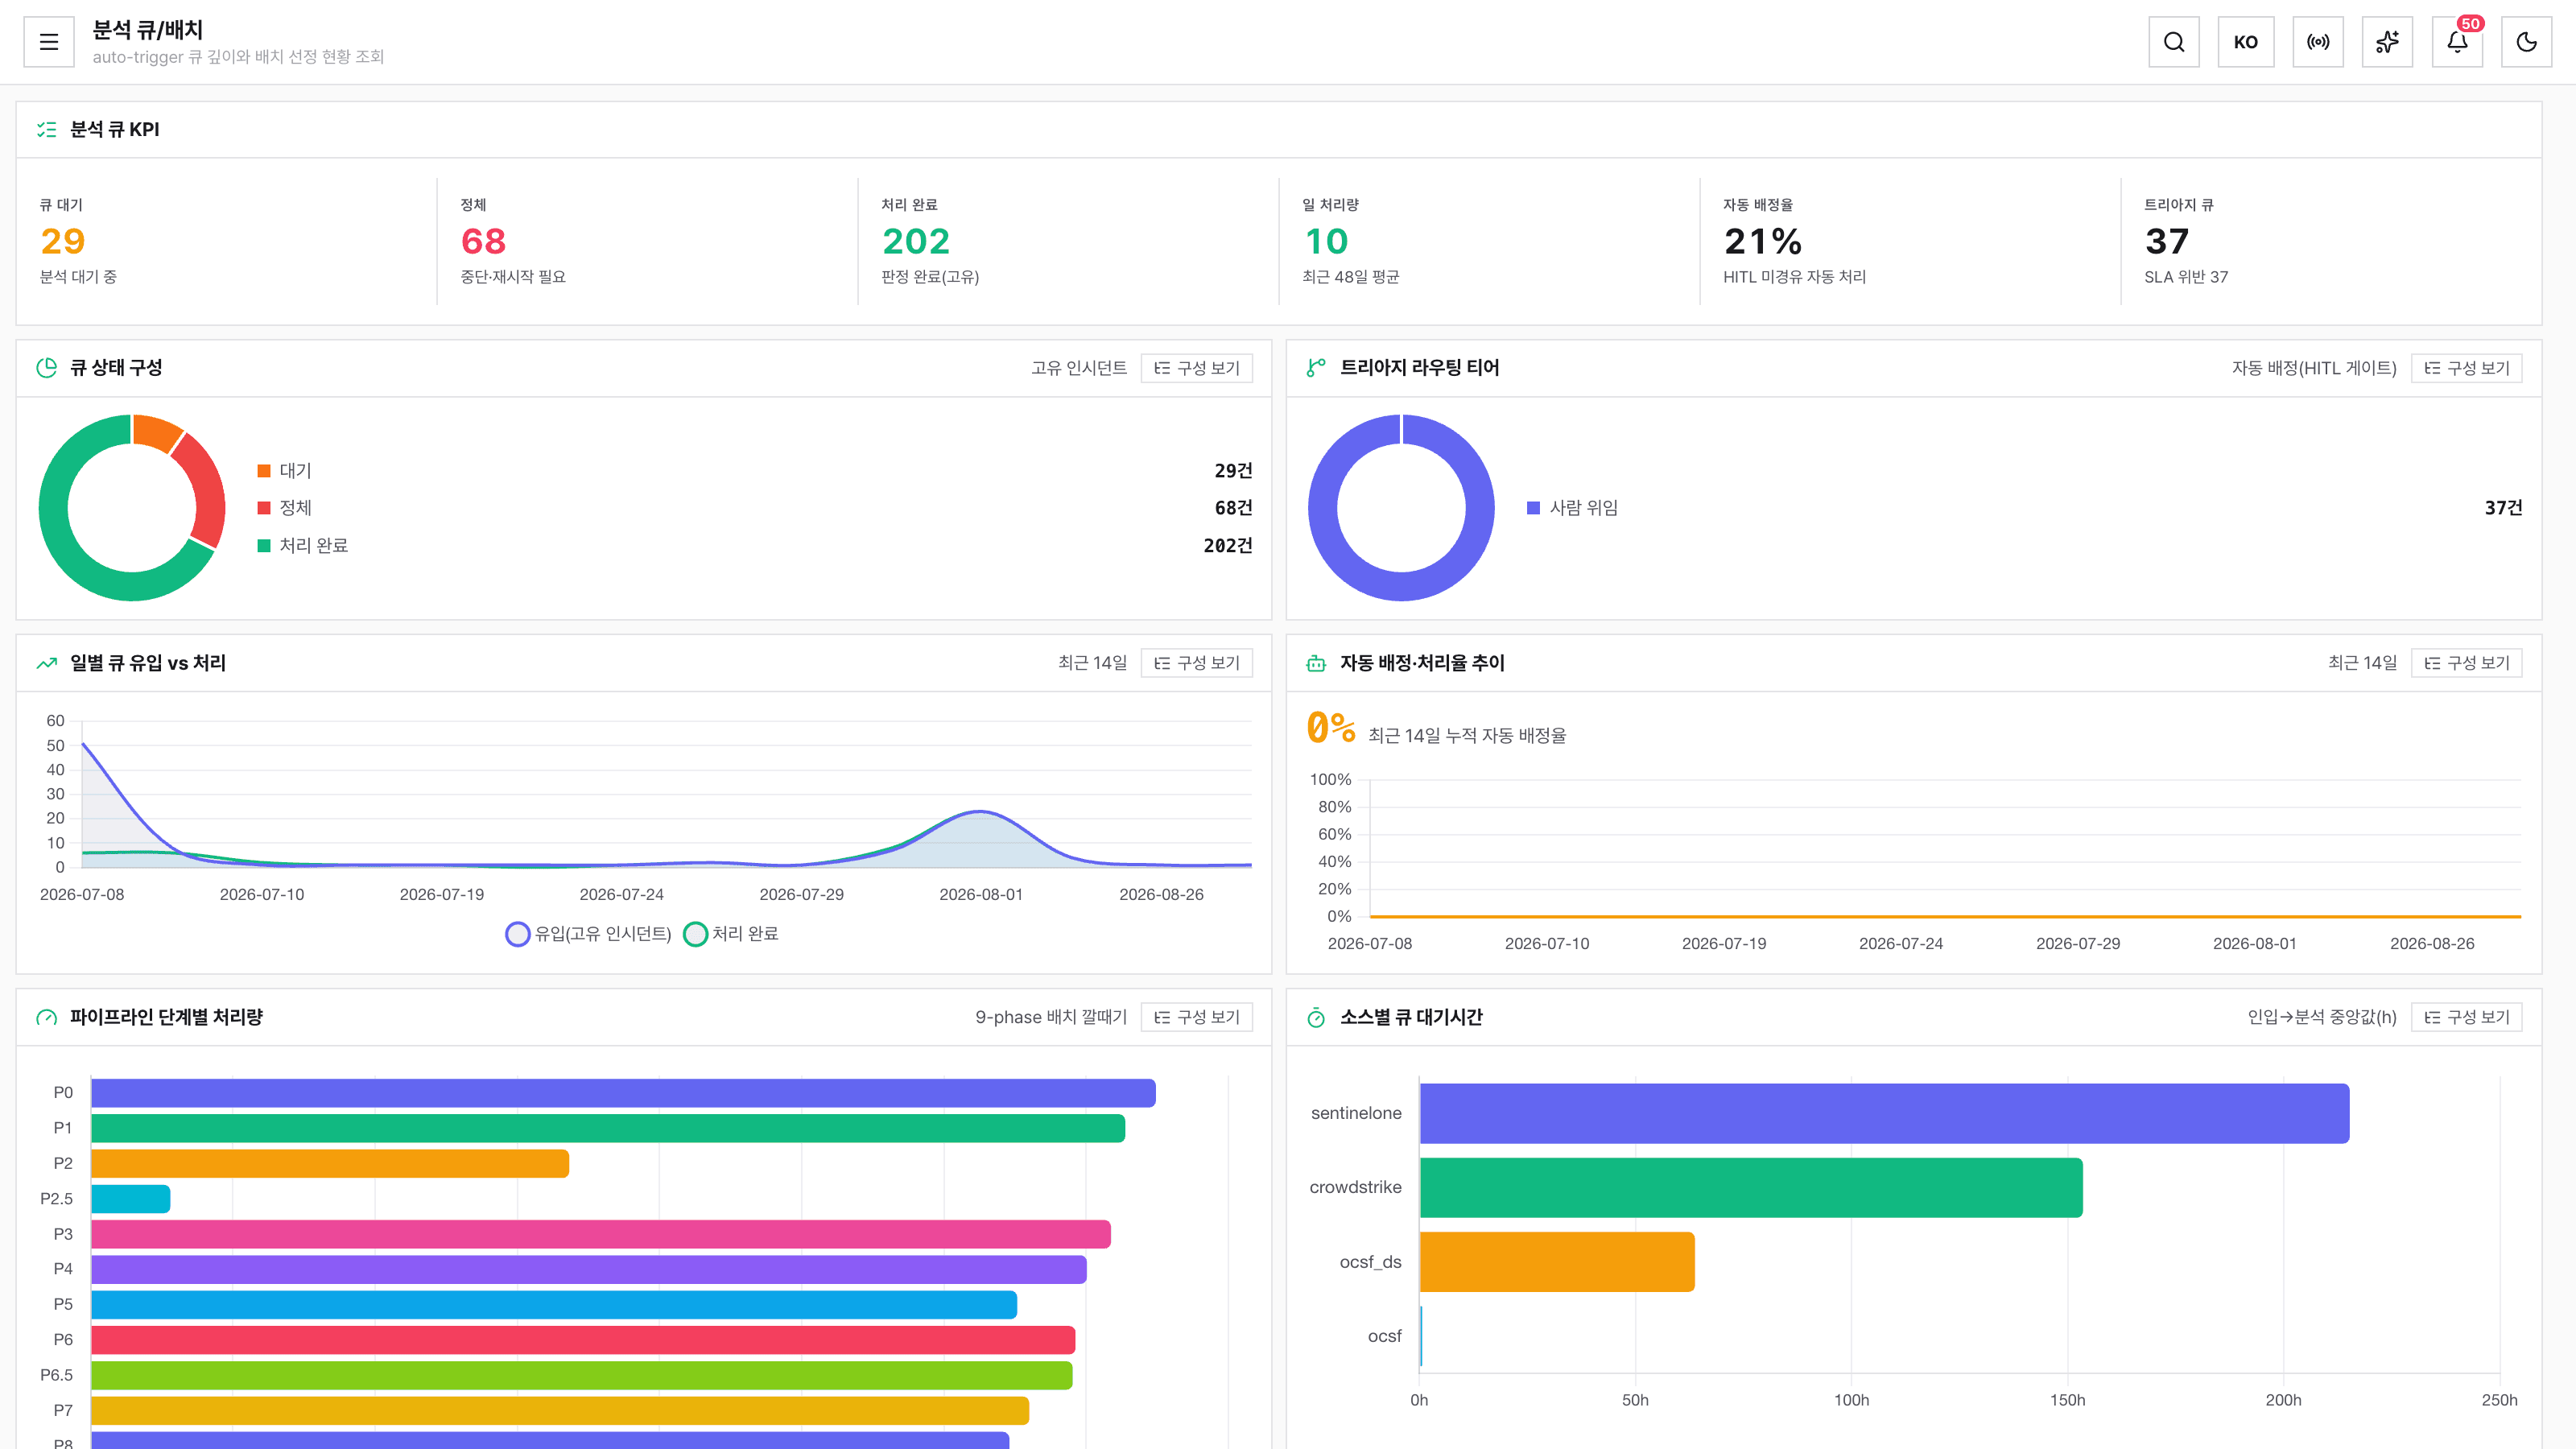Click the 분석 큐/배치 page title
The height and width of the screenshot is (1449, 2576).
(x=148, y=30)
